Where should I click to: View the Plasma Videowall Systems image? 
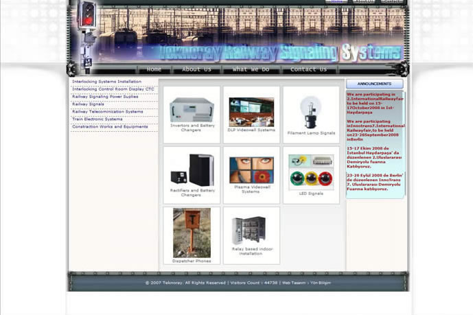point(251,170)
